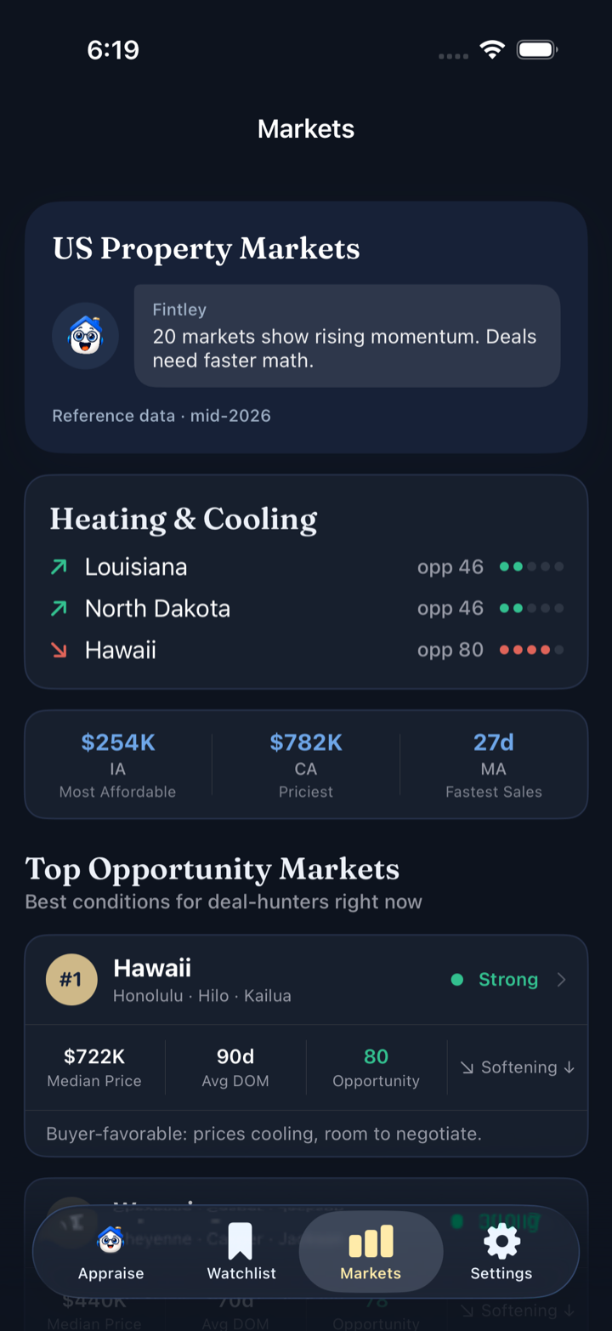The width and height of the screenshot is (612, 1331).
Task: Select the North Dakota row
Action: (306, 608)
